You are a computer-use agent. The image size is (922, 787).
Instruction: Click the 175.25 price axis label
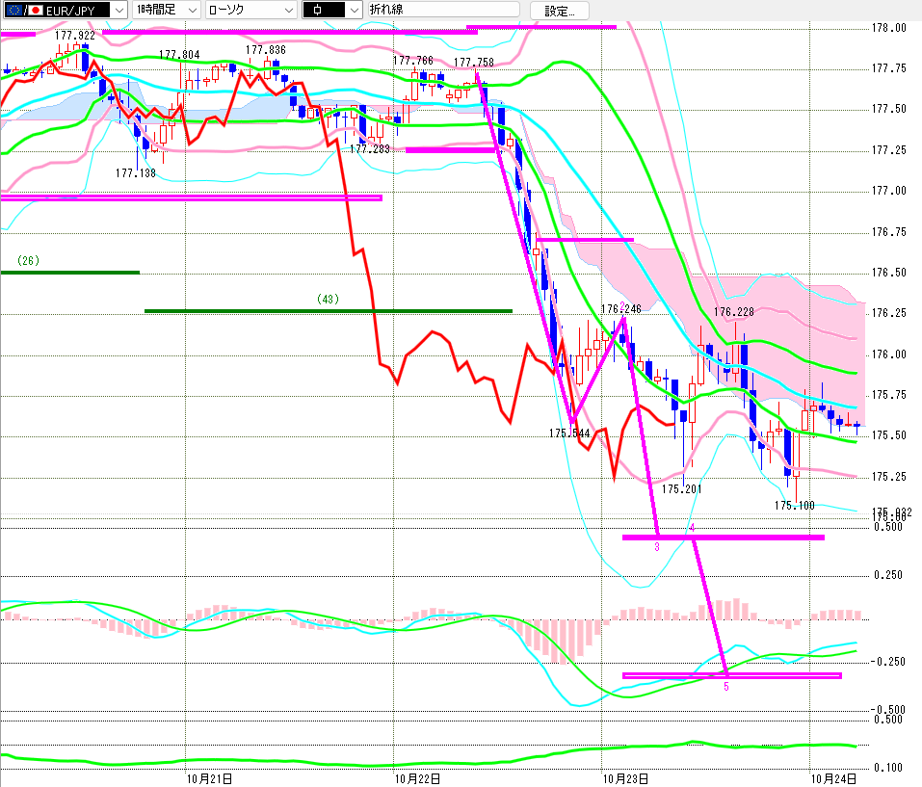coord(889,477)
